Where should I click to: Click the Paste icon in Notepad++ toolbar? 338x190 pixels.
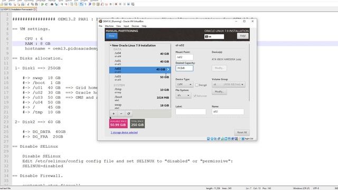pyautogui.click(x=36, y=4)
